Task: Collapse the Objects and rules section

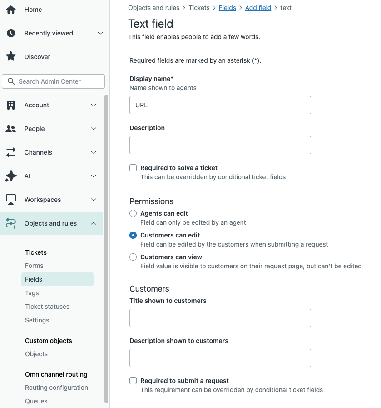Action: [94, 223]
